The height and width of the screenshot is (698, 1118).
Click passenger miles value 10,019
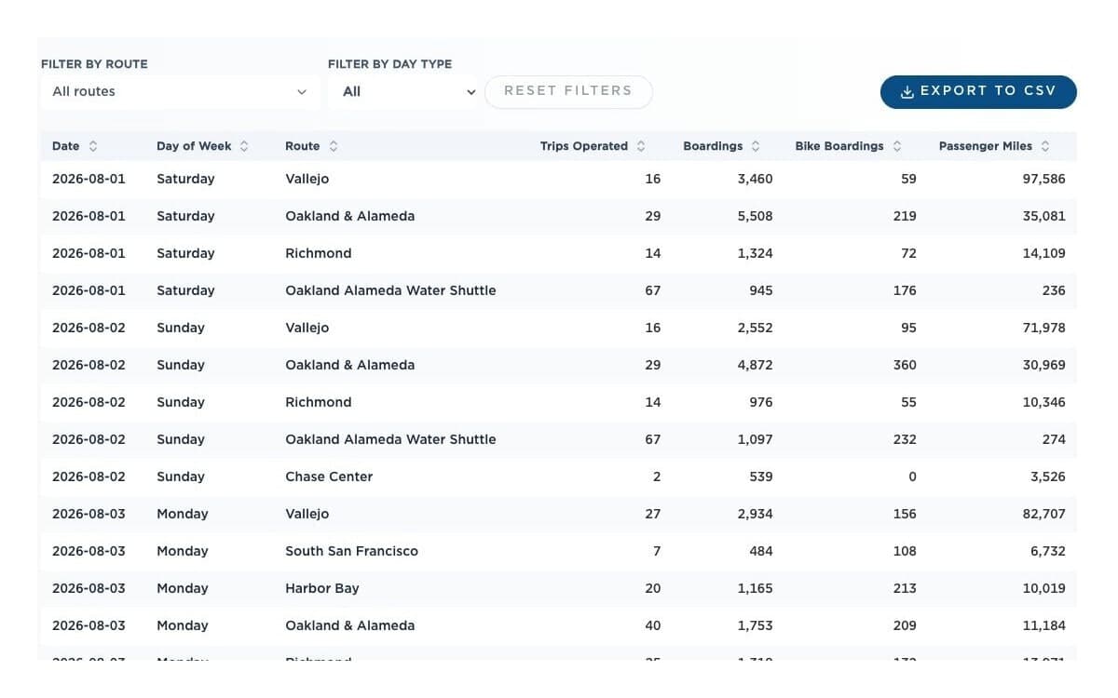tap(1044, 588)
